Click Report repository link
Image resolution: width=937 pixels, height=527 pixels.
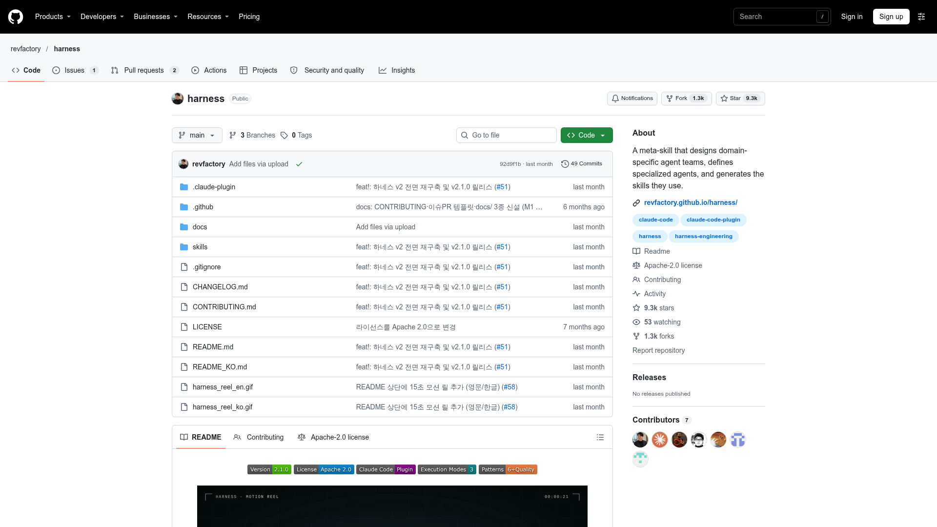(x=658, y=350)
